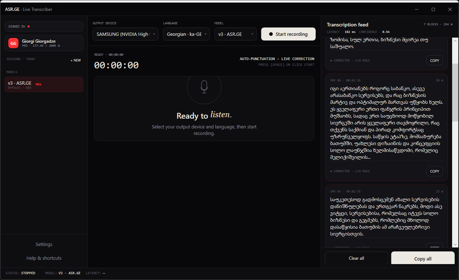Click the SPK 01 · 00:02:26 block header
459x280 pixels.
(x=345, y=80)
